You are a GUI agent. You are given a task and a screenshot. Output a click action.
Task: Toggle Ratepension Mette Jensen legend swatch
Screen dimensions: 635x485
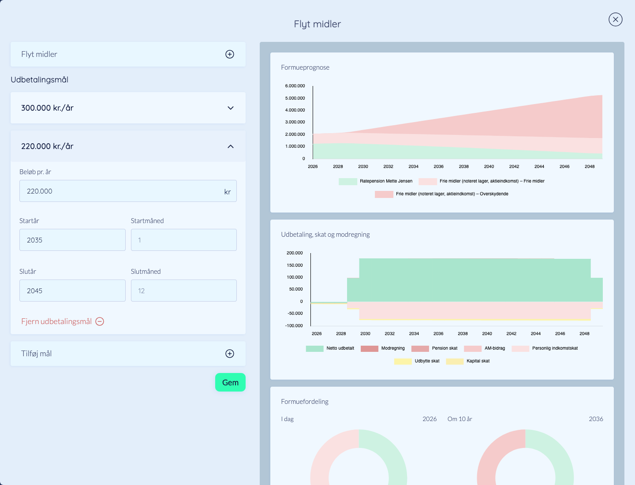coord(348,181)
